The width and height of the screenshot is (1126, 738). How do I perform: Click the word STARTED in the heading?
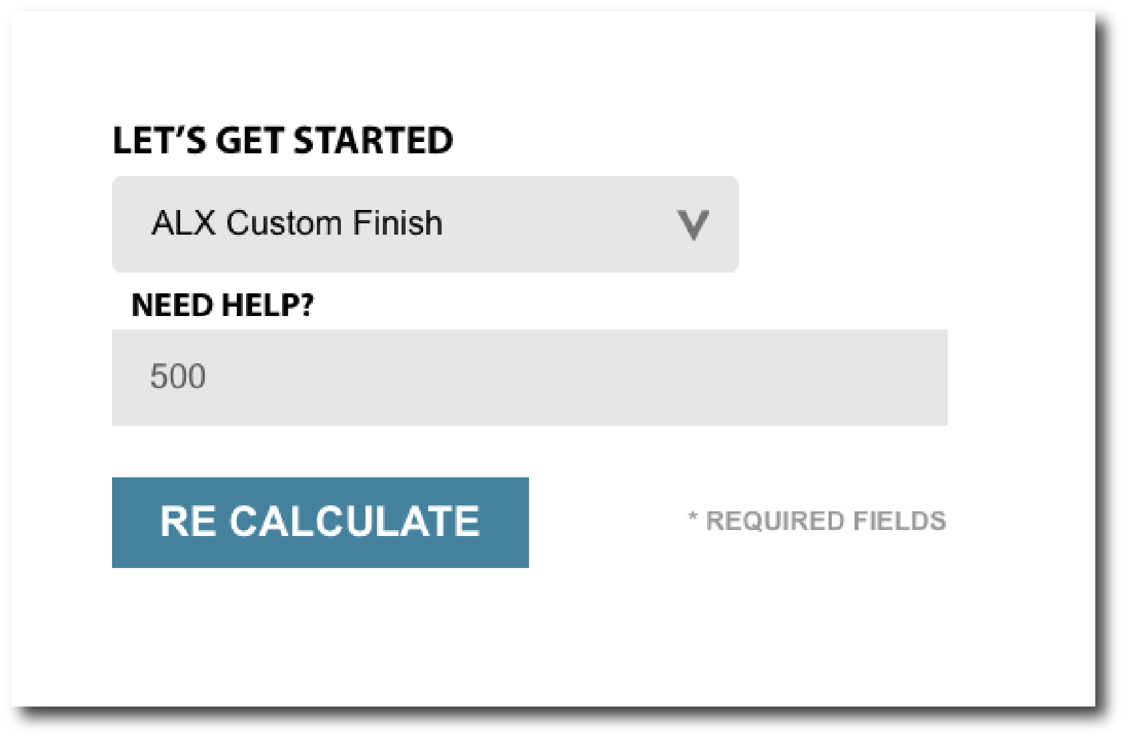coord(373,141)
